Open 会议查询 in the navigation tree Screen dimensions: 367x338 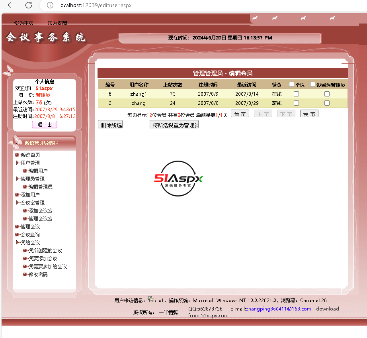30,235
